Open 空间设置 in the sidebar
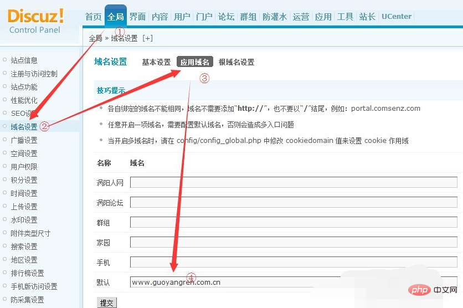463x308 pixels. 24,153
